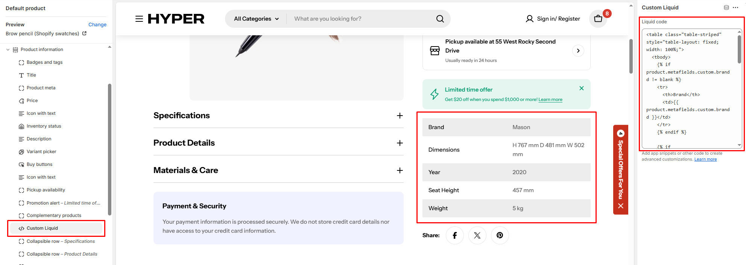This screenshot has height=265, width=746.
Task: Open the shopping cart with 8 items
Action: tap(598, 19)
